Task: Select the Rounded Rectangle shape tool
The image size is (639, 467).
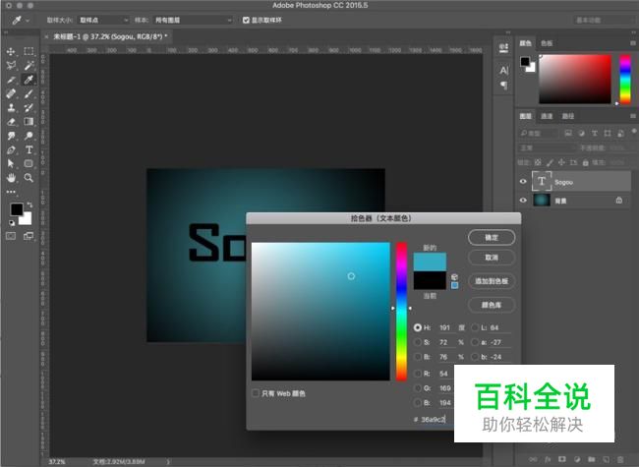Action: point(29,164)
